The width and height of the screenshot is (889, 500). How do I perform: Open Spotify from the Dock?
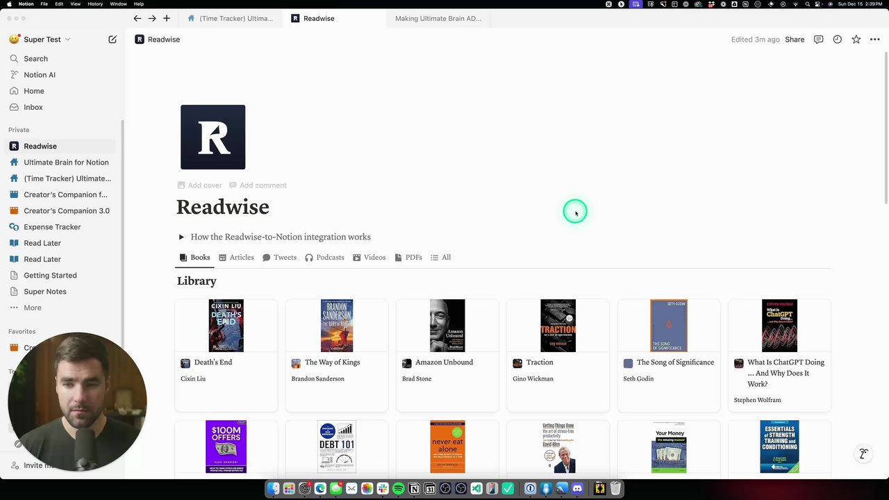pos(399,489)
